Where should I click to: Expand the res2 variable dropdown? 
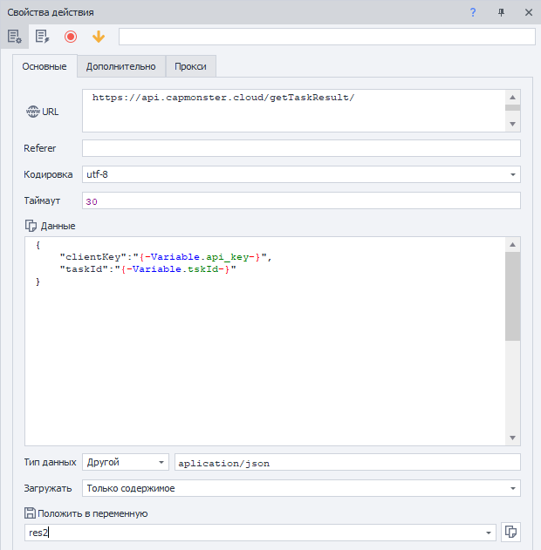tap(490, 533)
